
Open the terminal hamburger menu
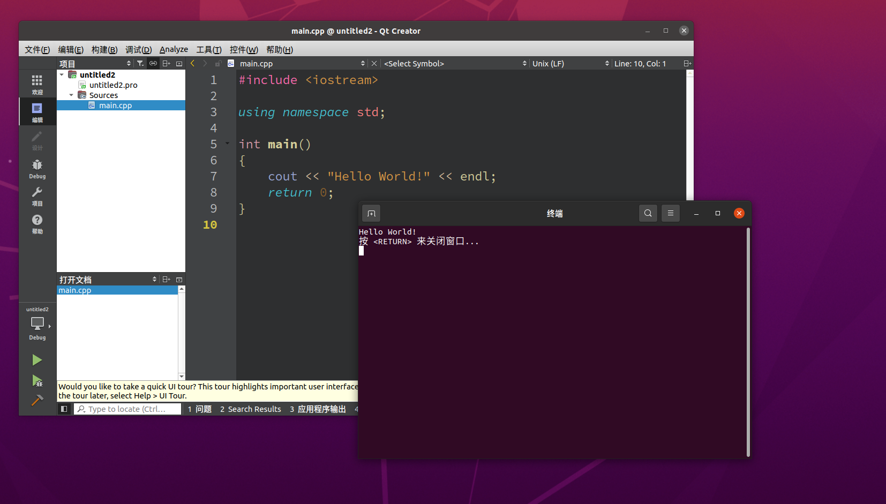(x=671, y=213)
